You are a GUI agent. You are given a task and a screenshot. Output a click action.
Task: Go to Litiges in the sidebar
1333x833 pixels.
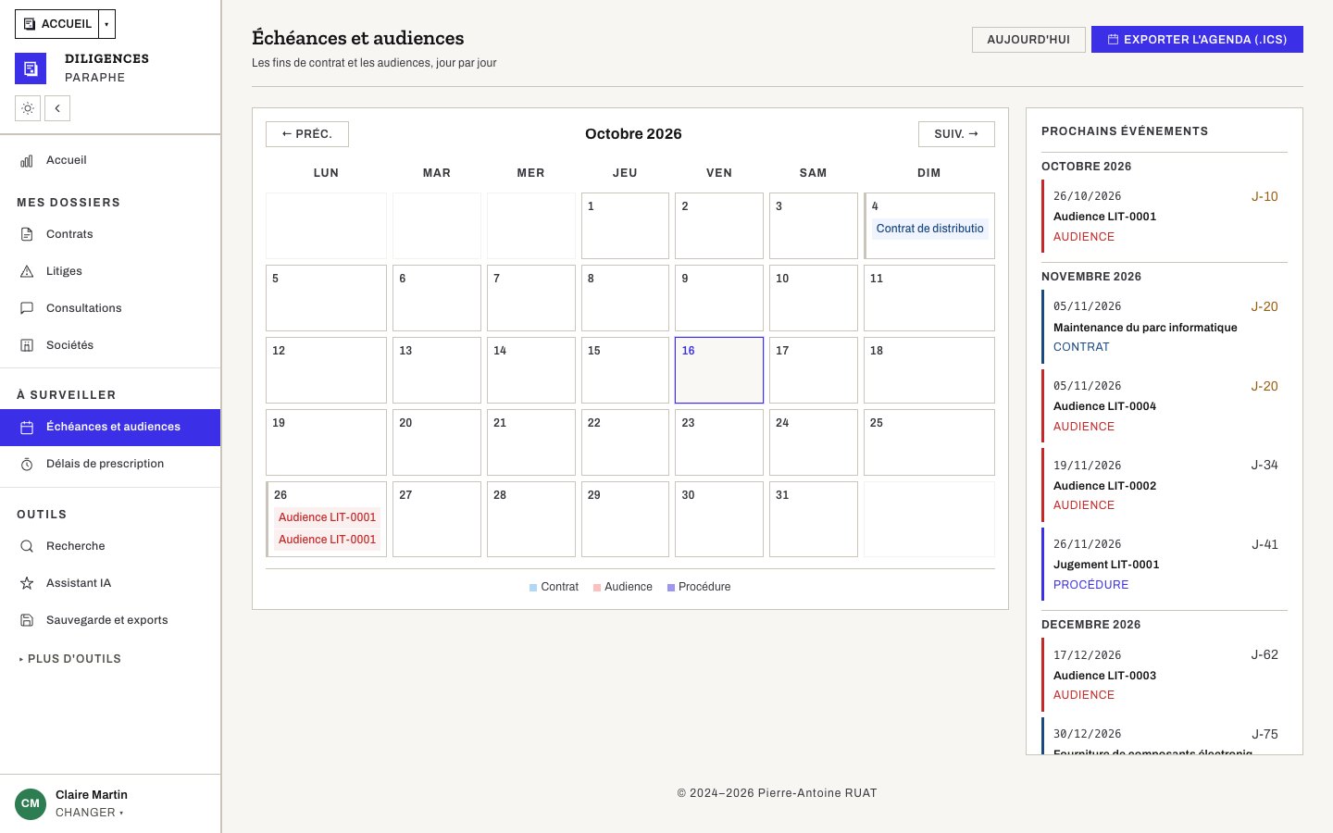(x=110, y=271)
